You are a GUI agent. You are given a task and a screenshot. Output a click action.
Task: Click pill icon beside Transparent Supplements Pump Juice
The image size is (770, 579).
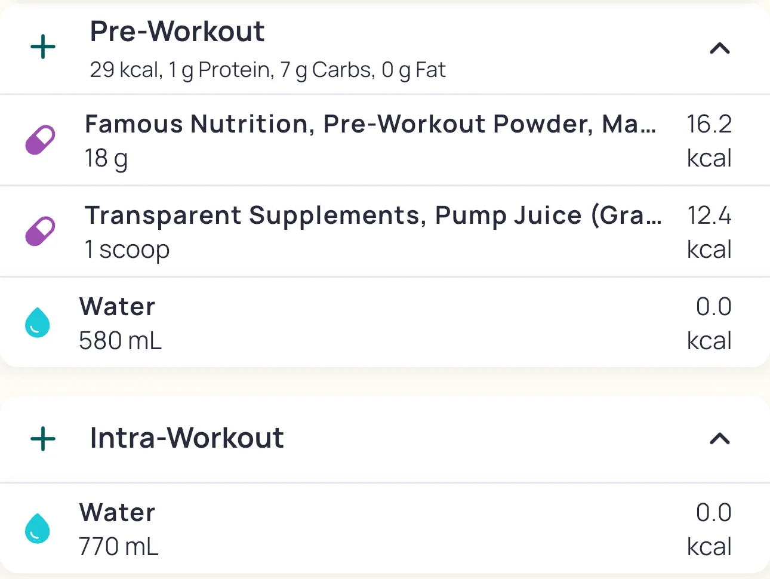click(40, 232)
